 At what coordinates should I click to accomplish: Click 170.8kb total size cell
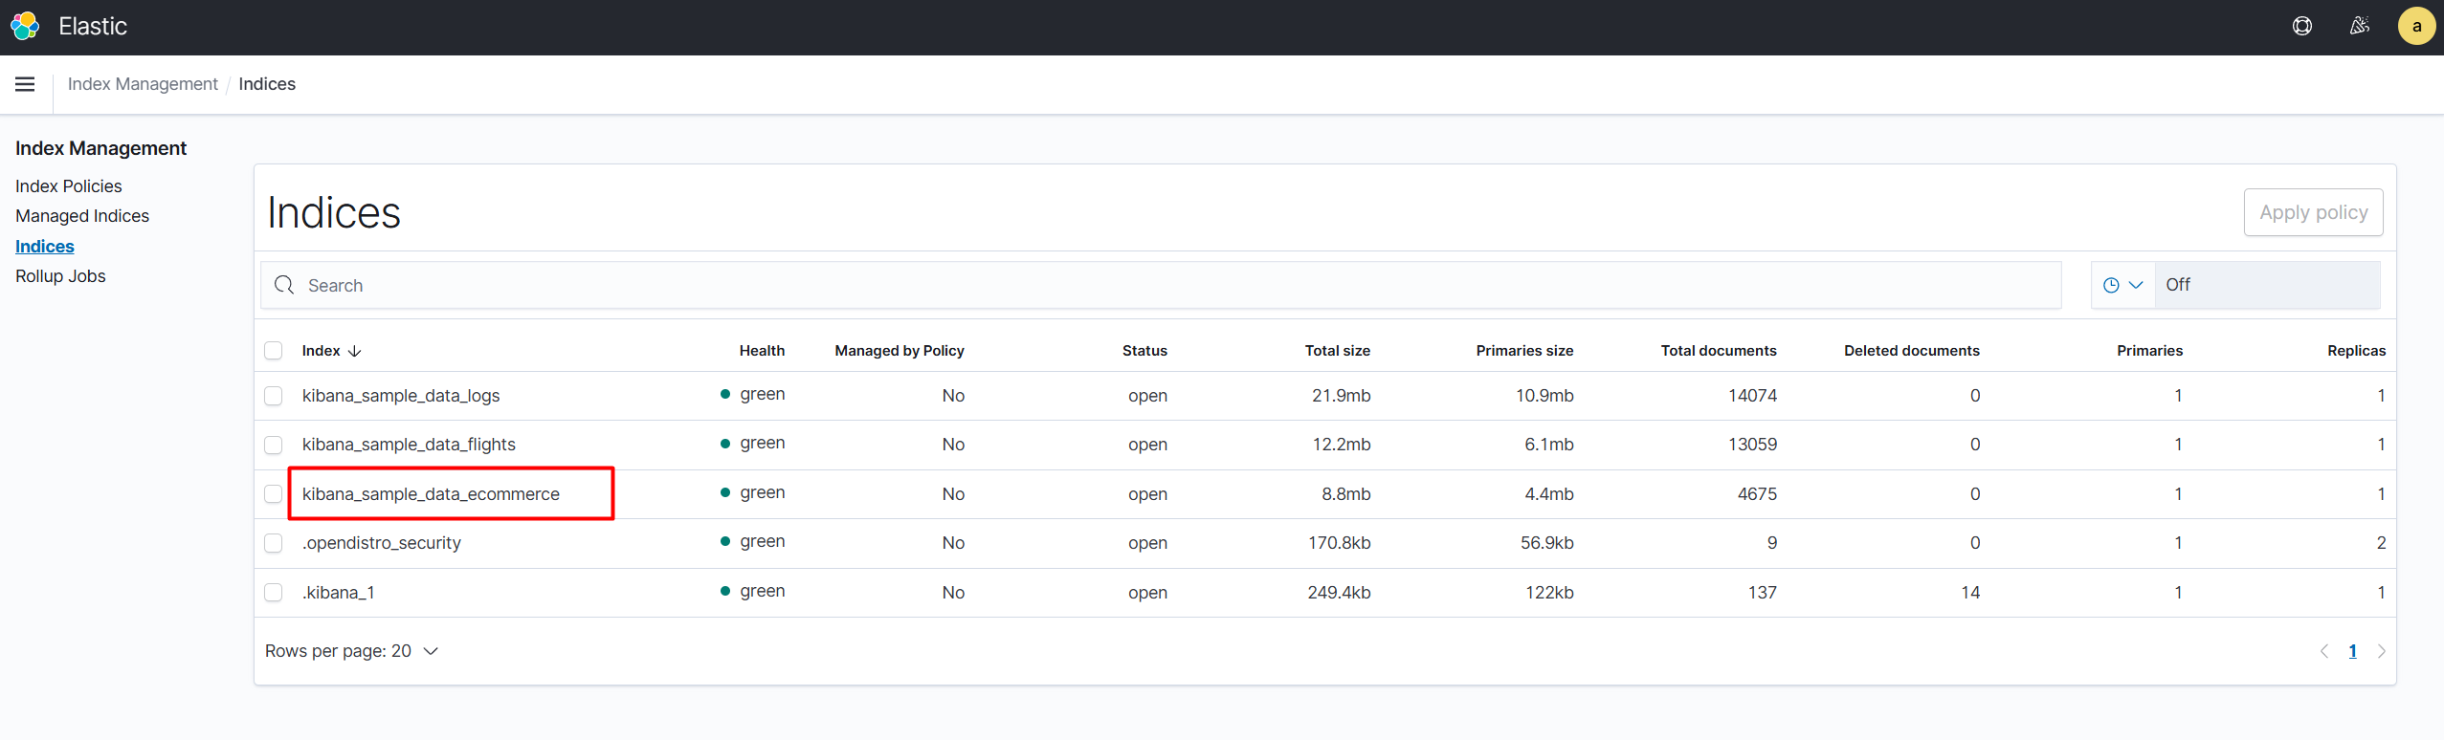(x=1339, y=543)
